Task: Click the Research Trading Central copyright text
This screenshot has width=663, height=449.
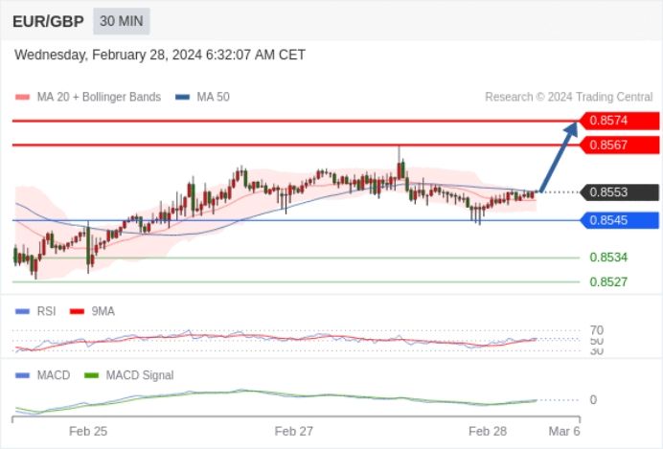Action: pyautogui.click(x=569, y=97)
